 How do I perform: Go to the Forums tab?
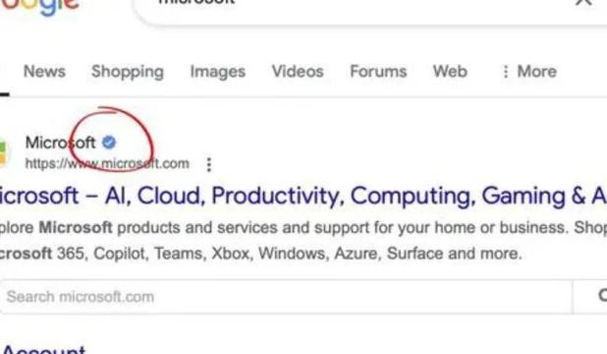[x=378, y=72]
